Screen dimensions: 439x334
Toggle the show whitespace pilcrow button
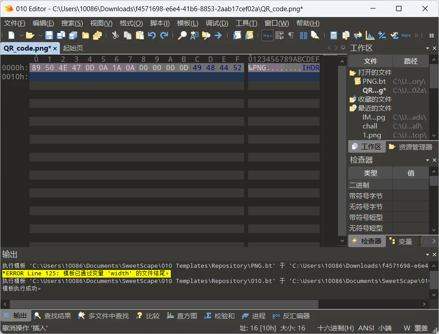(x=291, y=35)
